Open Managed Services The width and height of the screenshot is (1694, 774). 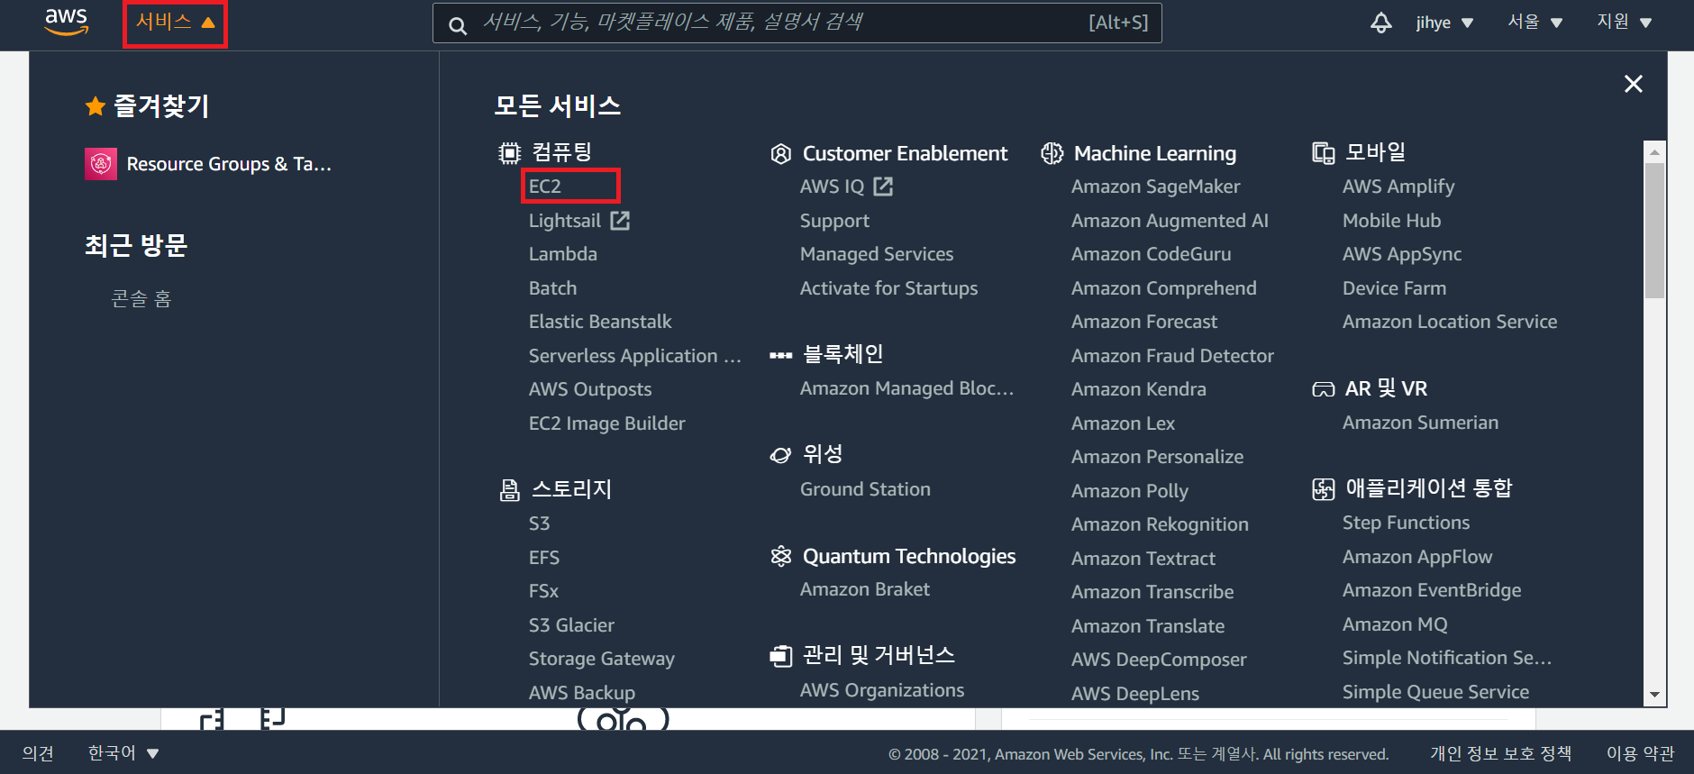click(877, 254)
